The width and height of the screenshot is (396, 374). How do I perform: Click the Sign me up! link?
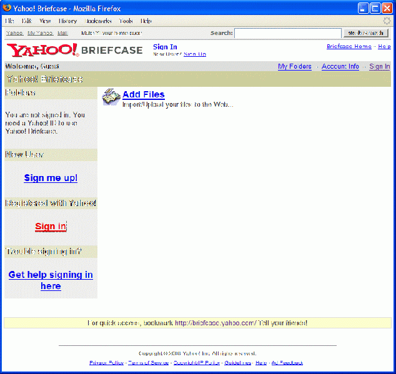click(x=51, y=178)
